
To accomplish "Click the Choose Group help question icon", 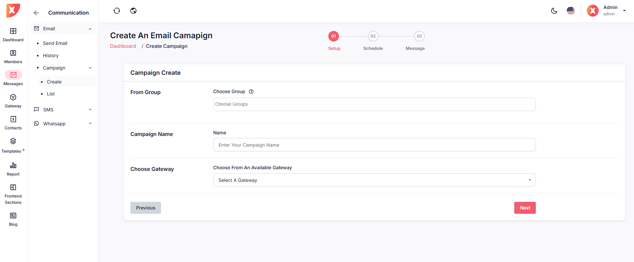I will click(x=251, y=92).
